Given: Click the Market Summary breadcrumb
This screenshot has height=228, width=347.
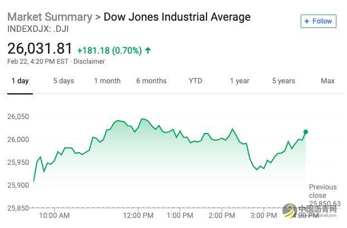Looking at the screenshot, I should (50, 17).
